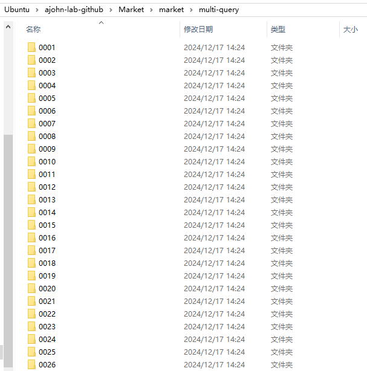Image resolution: width=367 pixels, height=371 pixels.
Task: Sort files by the 名称 column header
Action: [33, 30]
